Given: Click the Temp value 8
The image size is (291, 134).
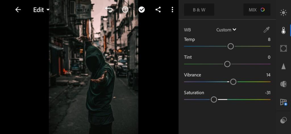Looking at the screenshot, I should 269,39.
